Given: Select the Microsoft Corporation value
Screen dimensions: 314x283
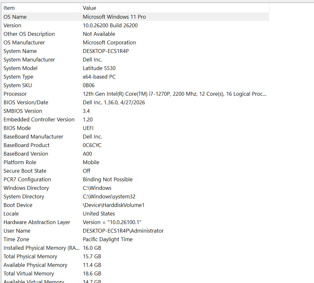Looking at the screenshot, I should [x=109, y=43].
